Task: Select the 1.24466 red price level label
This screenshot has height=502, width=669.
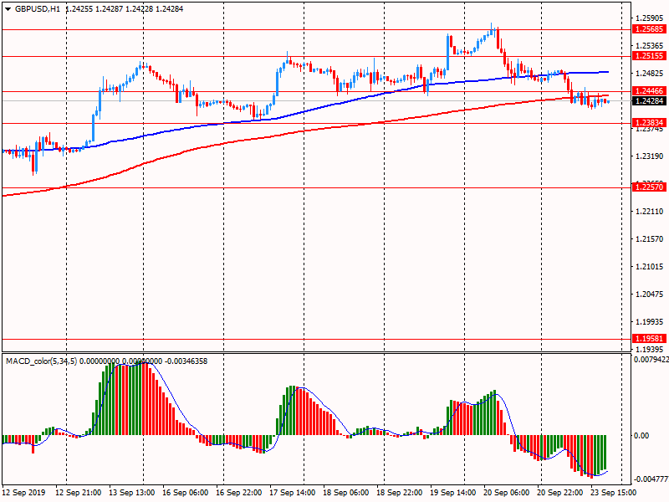Action: [x=649, y=91]
